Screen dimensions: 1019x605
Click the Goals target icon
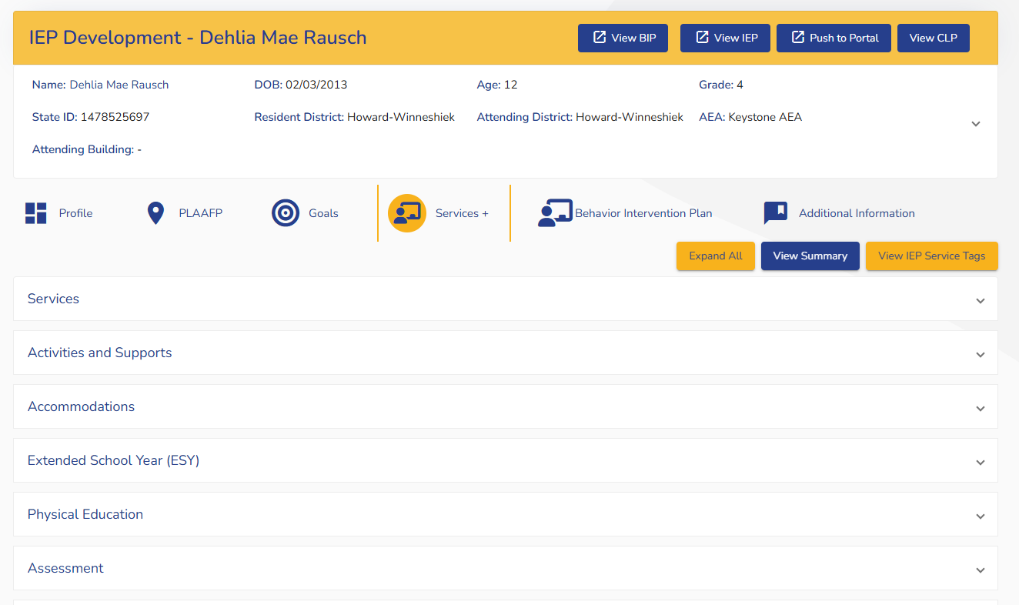tap(286, 213)
